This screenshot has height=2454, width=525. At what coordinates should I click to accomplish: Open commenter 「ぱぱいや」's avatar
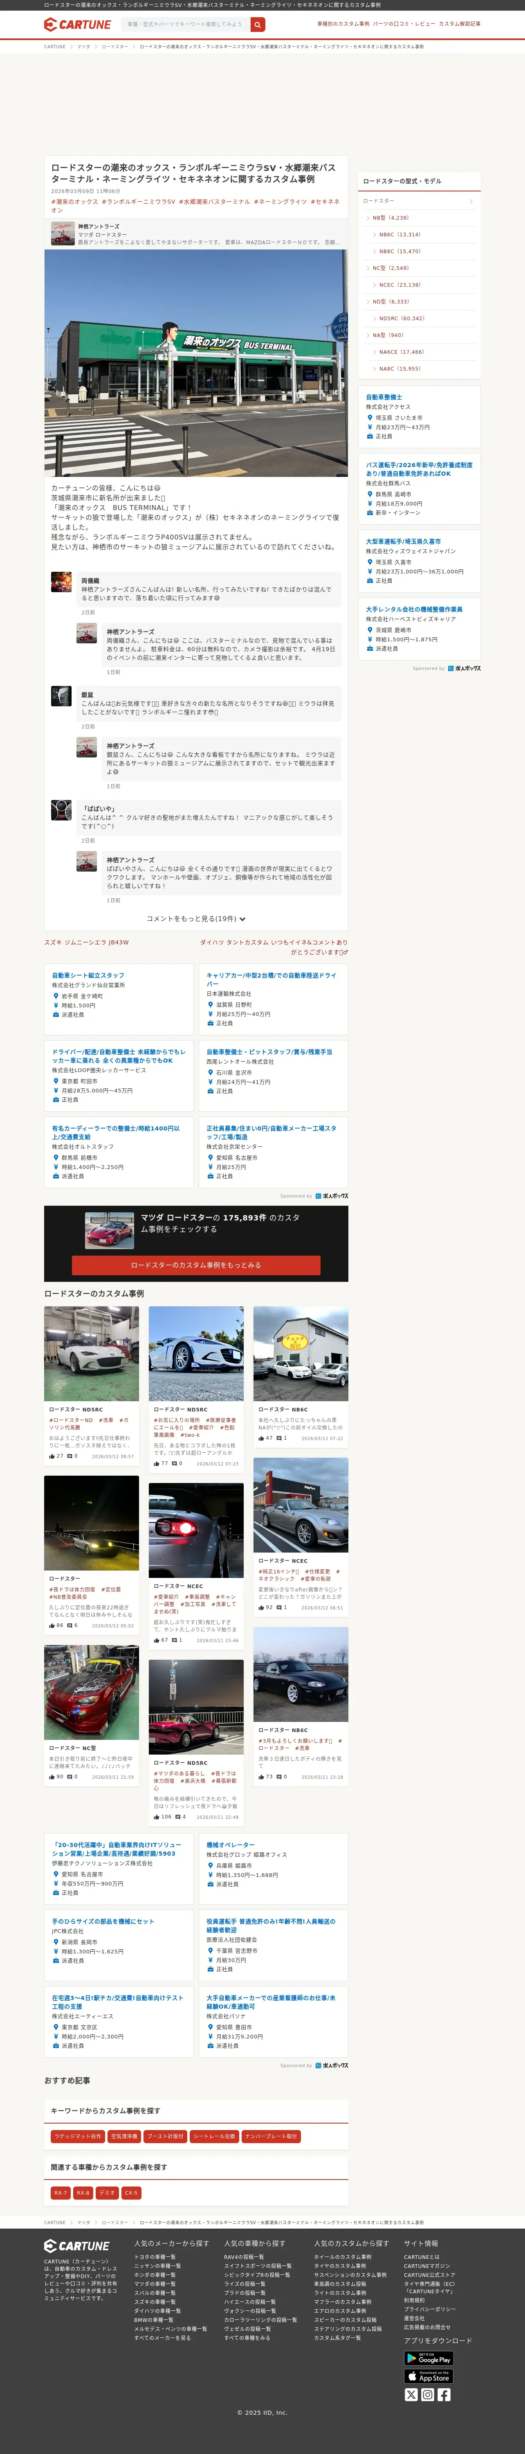click(61, 811)
